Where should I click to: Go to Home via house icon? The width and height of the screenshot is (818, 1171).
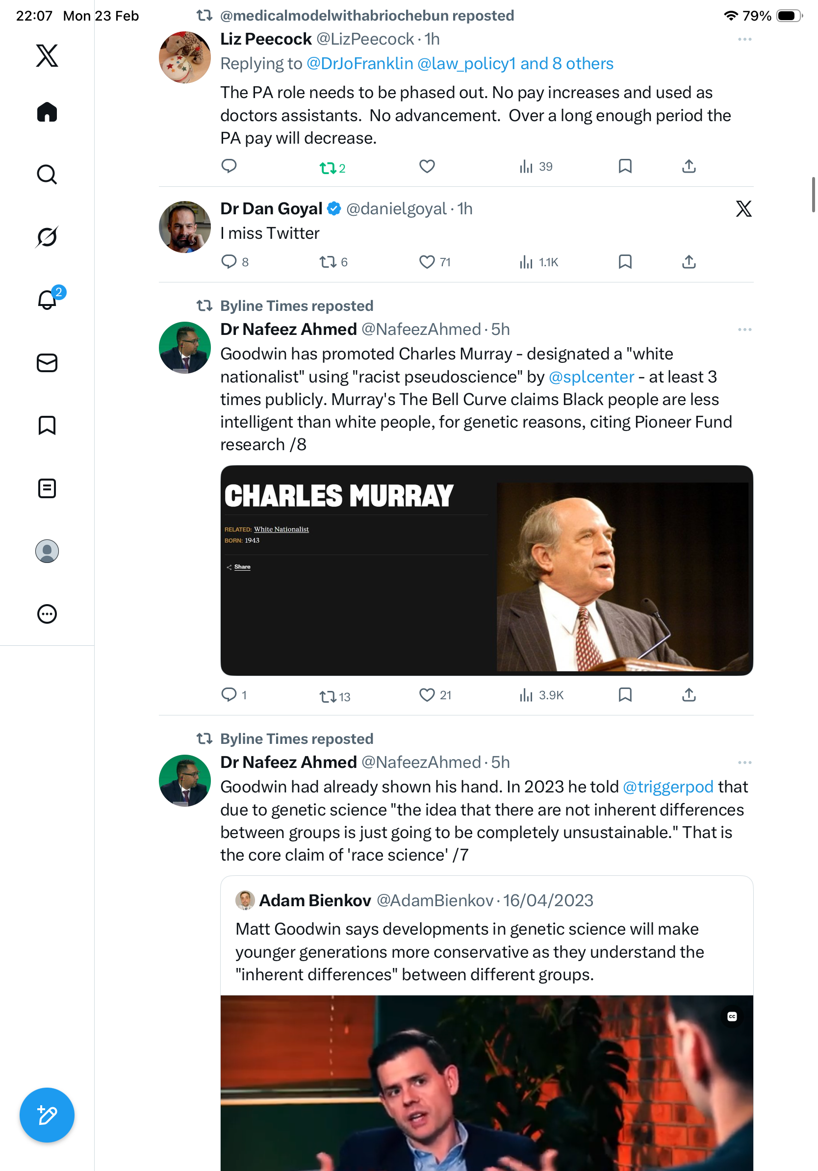[47, 112]
